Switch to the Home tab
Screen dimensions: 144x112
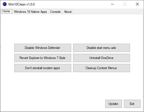point(7,11)
